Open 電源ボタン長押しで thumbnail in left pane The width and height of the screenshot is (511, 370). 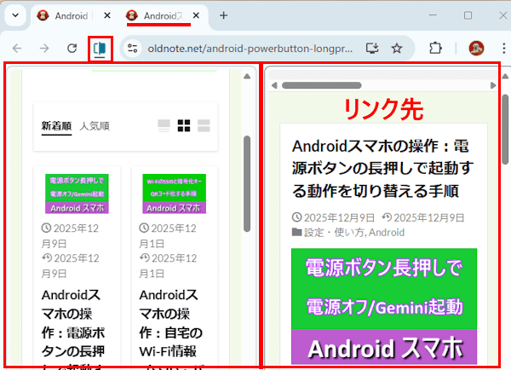[77, 194]
